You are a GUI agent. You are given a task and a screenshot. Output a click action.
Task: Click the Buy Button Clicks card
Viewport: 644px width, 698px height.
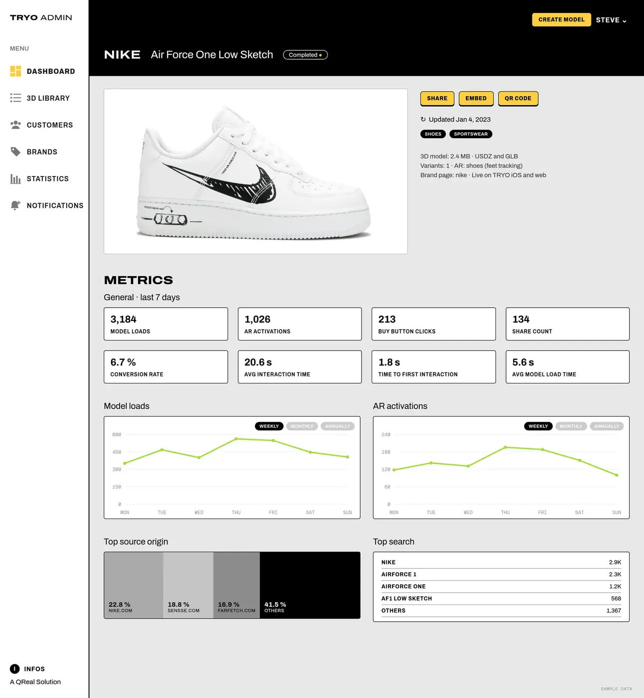click(434, 324)
